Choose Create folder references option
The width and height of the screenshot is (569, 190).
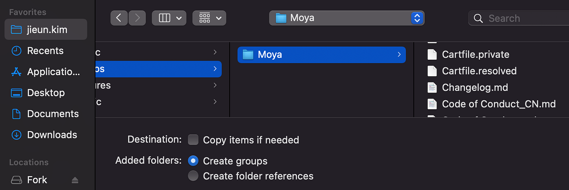(x=193, y=176)
